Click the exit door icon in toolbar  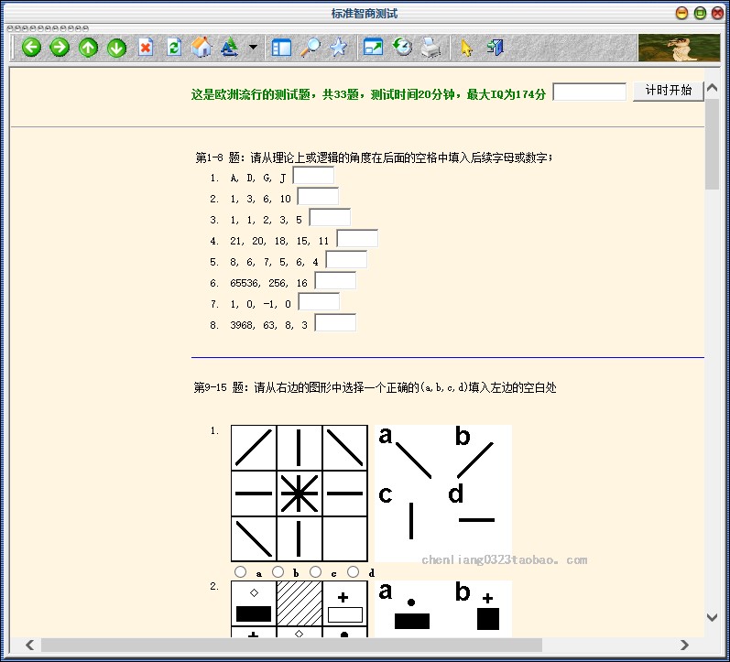click(495, 48)
